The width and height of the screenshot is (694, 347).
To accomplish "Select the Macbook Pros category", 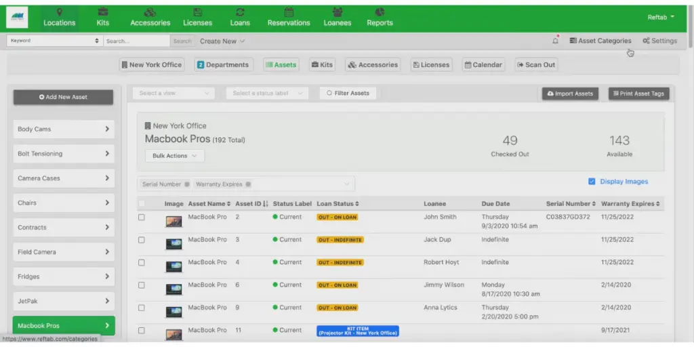I will [64, 326].
